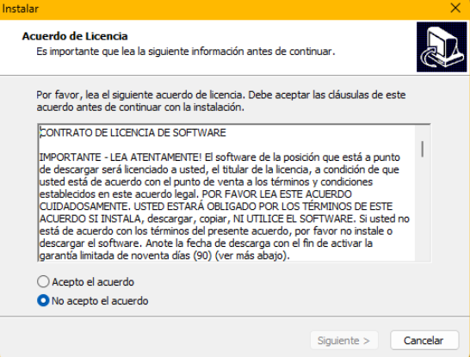The height and width of the screenshot is (357, 470).
Task: Select the No acepto el acuerdo radio button
Action: pyautogui.click(x=43, y=300)
